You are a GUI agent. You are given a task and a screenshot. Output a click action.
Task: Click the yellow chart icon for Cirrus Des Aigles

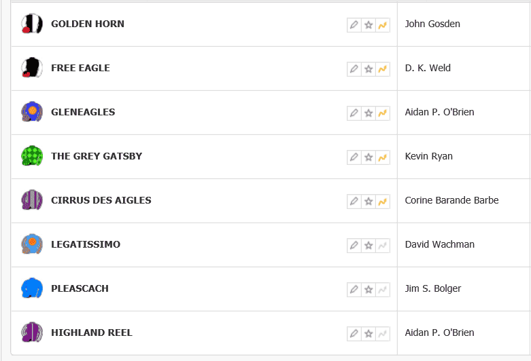(383, 202)
